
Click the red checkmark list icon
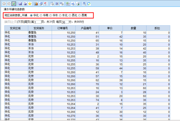coord(46,4)
